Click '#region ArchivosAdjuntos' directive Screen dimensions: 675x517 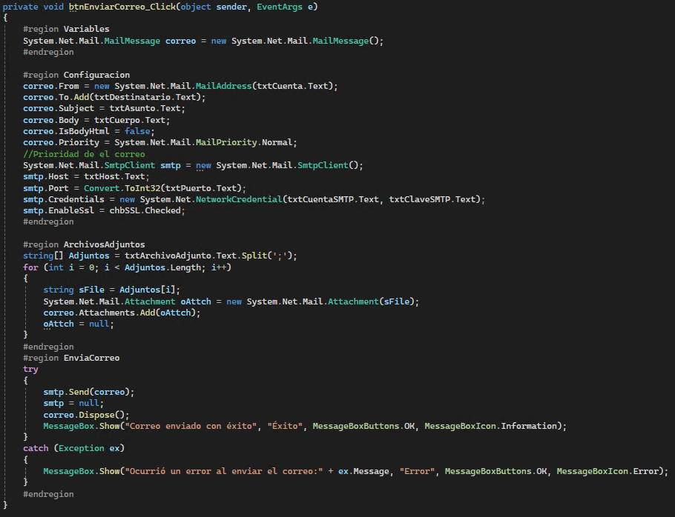click(x=84, y=244)
